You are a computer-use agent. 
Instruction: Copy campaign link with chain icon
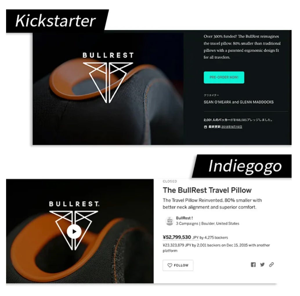click(x=271, y=264)
